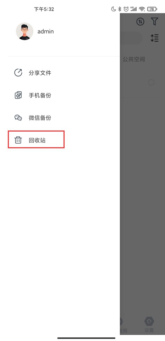Open 回收站 recycle bin entry
Image resolution: width=165 pixels, height=341 pixels.
(37, 140)
